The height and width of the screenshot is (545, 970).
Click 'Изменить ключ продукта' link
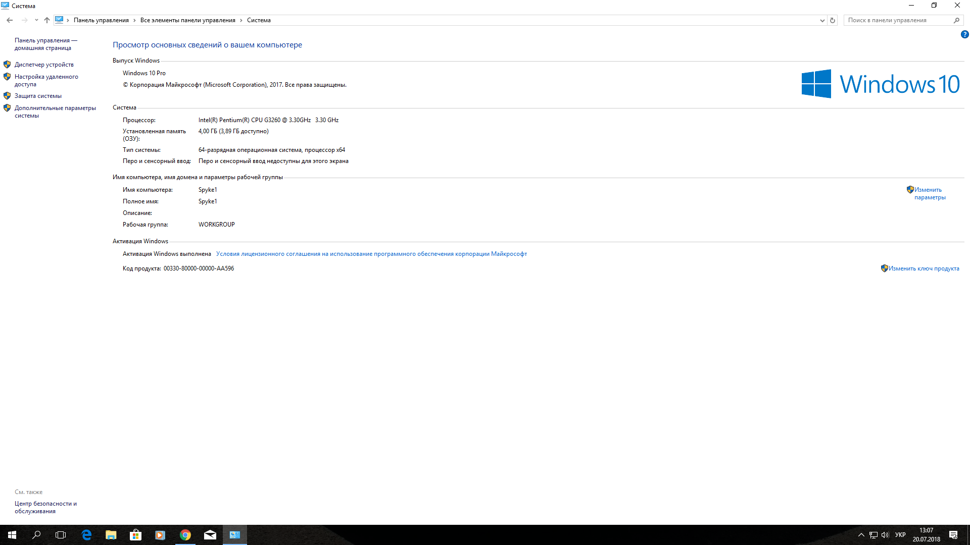point(924,268)
